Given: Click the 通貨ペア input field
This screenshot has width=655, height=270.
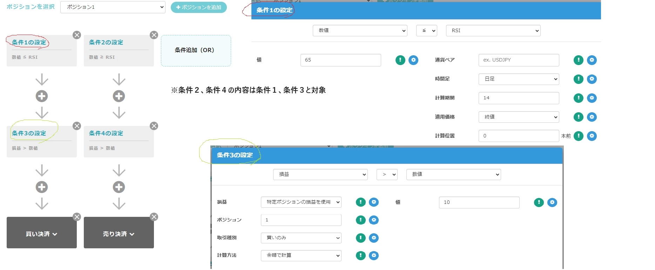Looking at the screenshot, I should [519, 60].
